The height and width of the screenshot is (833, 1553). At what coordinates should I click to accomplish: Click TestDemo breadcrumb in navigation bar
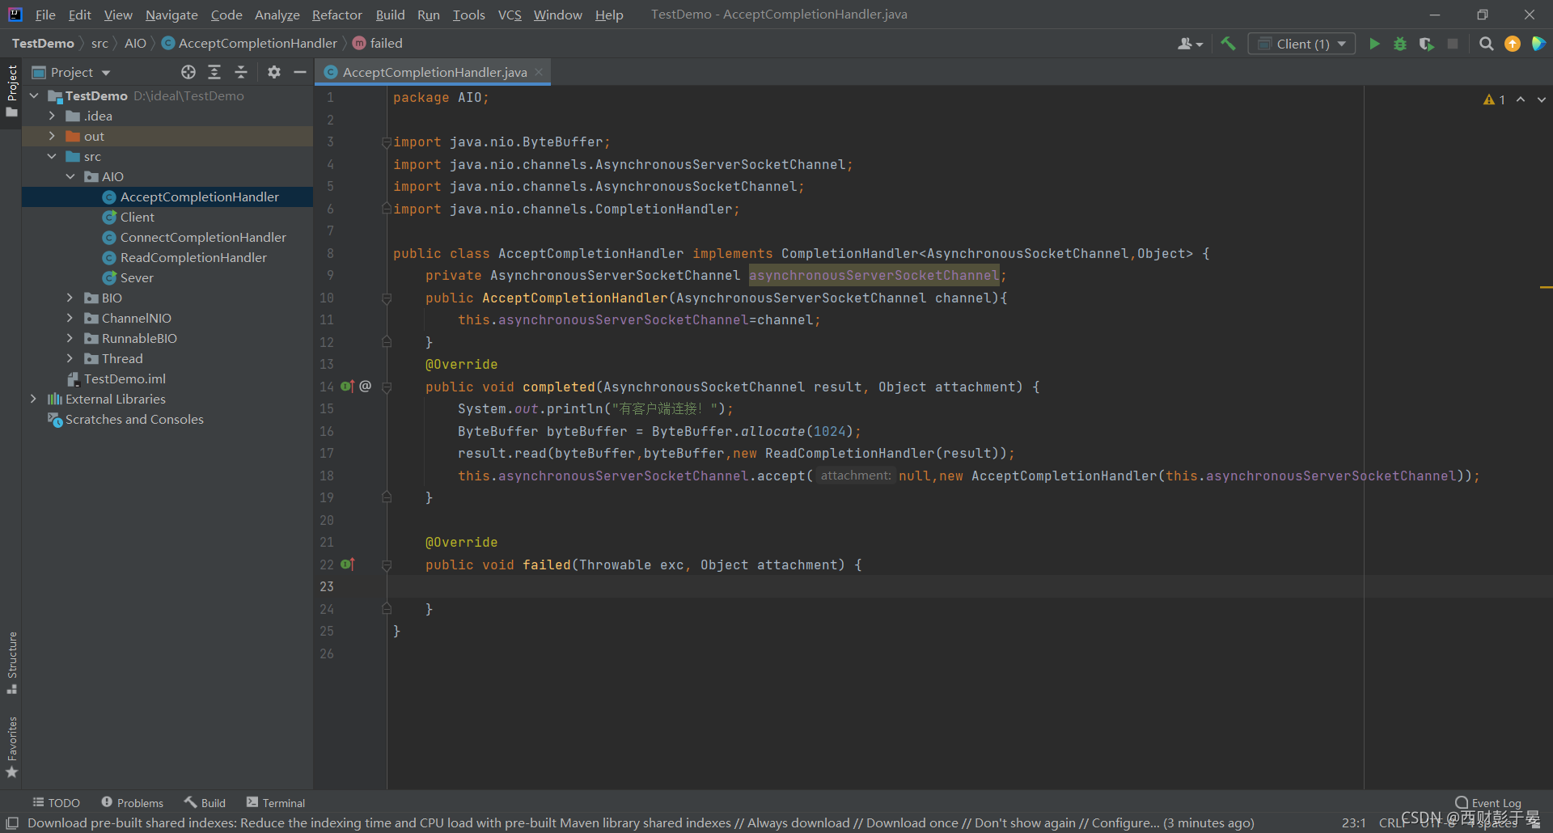click(x=43, y=43)
